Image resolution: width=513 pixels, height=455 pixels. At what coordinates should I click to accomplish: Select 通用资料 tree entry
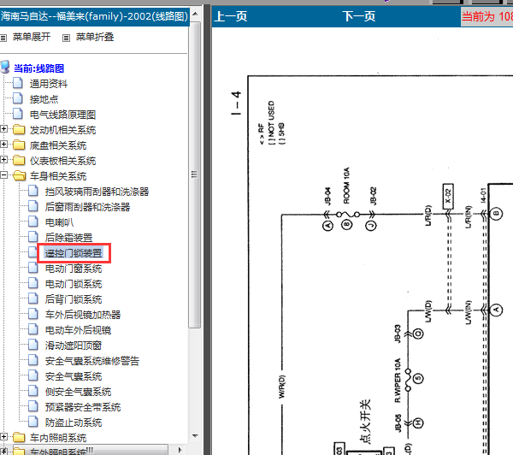[x=49, y=84]
